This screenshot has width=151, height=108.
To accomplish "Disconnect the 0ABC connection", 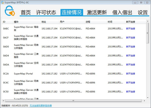I will 131,28.
